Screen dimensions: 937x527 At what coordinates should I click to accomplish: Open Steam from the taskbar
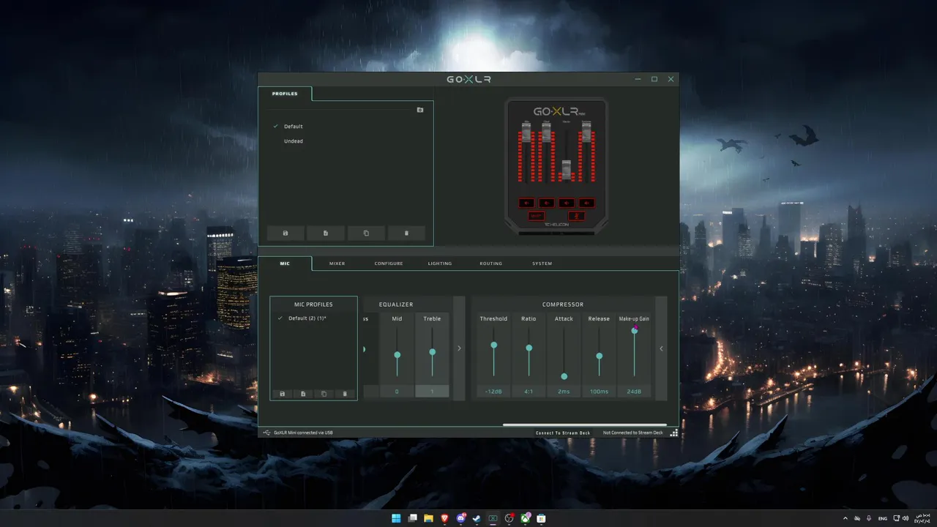(x=477, y=518)
